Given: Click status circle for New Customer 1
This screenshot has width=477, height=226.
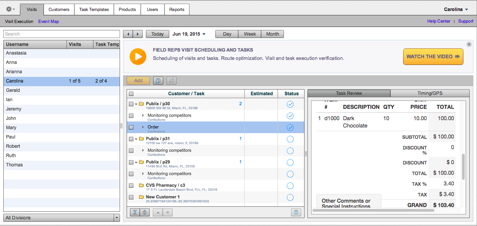Looking at the screenshot, I should 290,197.
